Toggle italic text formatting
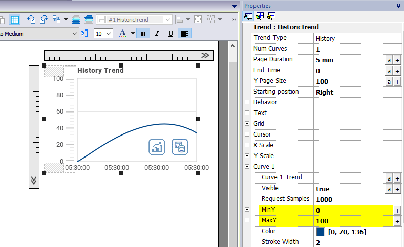Image resolution: width=404 pixels, height=247 pixels. [x=157, y=34]
